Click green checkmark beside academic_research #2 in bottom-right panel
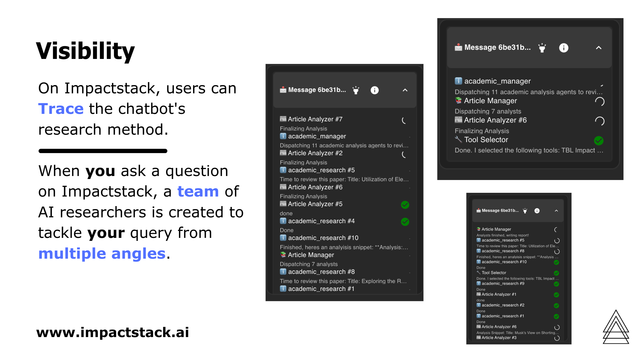Viewport: 640px width, 360px height. [x=556, y=306]
